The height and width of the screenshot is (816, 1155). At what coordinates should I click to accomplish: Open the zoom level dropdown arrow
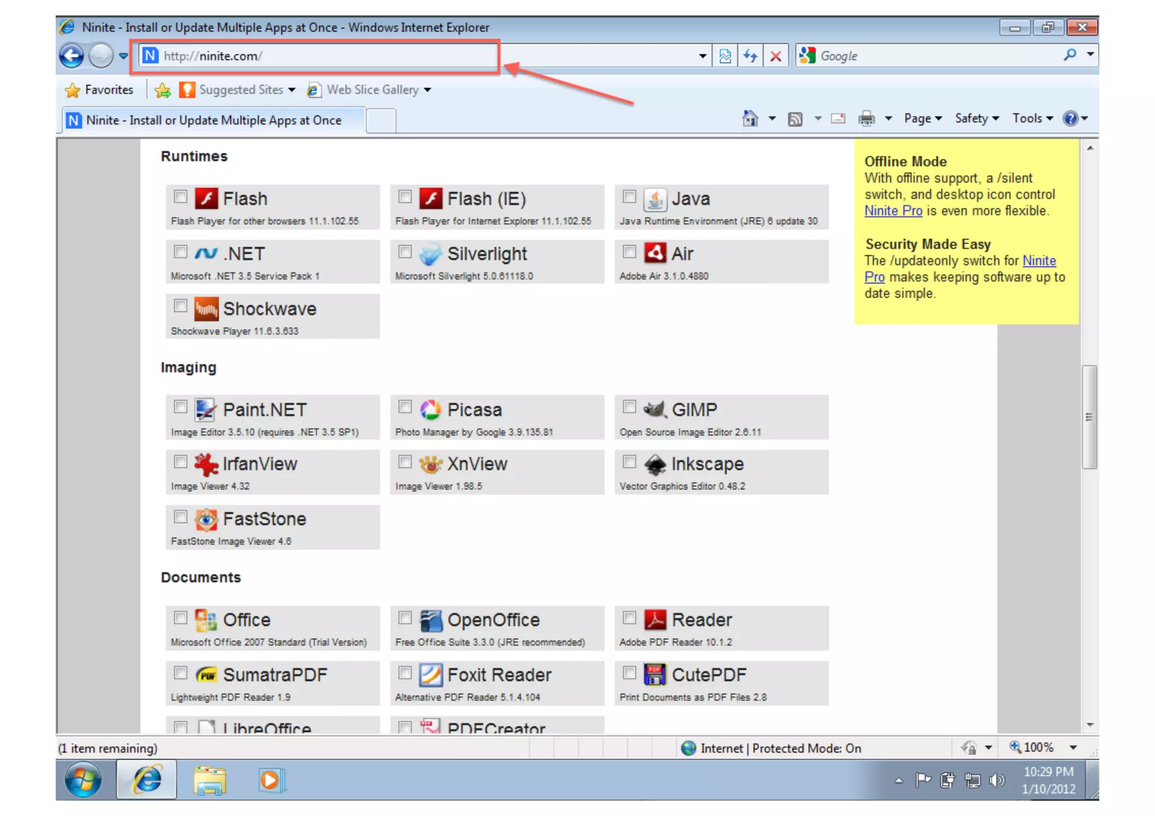coord(1073,748)
